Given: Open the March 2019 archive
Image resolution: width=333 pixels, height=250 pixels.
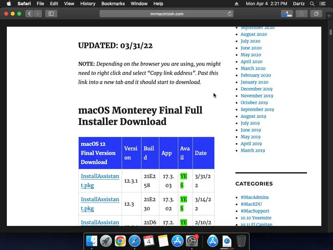Looking at the screenshot, I should [253, 150].
